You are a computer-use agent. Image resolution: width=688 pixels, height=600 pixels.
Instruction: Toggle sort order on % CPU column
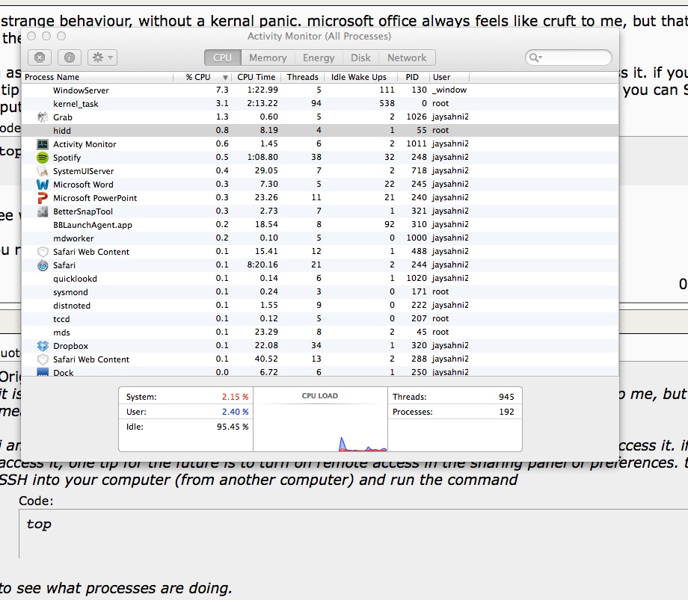click(203, 77)
